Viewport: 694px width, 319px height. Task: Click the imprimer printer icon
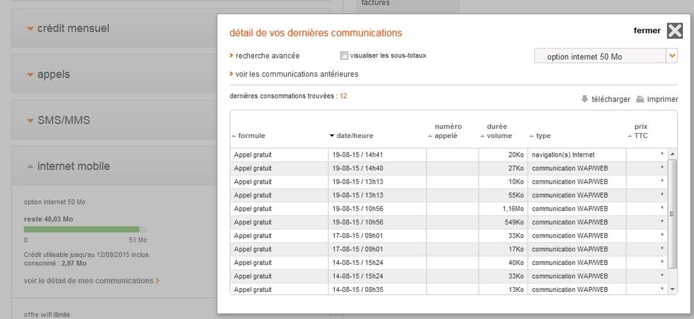[x=640, y=99]
